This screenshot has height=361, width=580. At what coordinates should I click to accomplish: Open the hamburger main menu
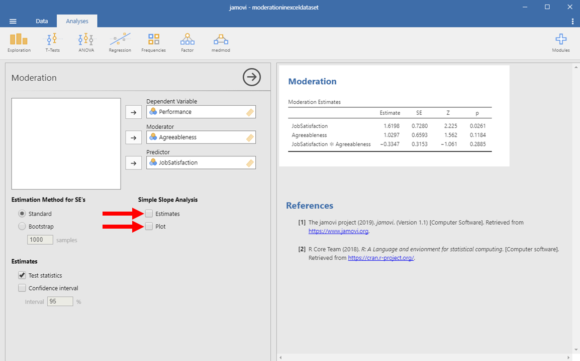click(13, 21)
